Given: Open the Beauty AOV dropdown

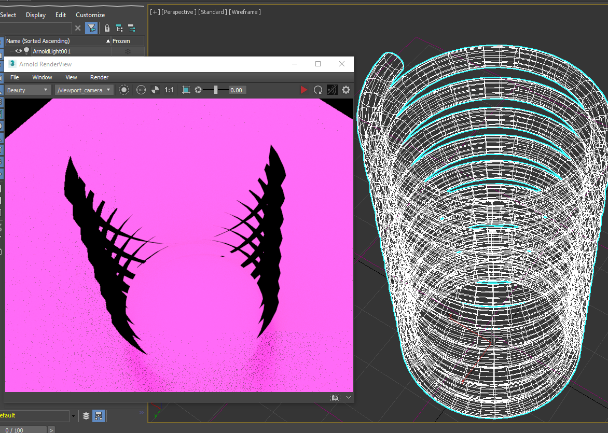Looking at the screenshot, I should (27, 90).
